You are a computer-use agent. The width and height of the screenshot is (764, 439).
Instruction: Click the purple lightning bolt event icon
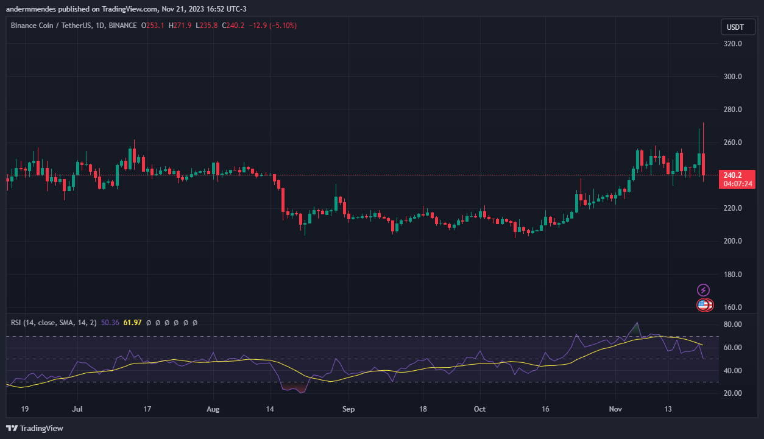(x=703, y=290)
